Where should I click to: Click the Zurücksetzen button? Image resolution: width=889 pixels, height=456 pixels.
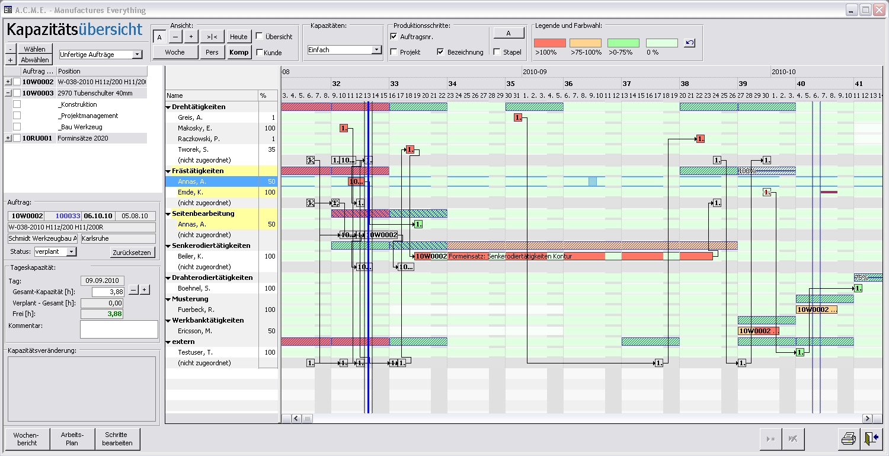click(133, 253)
